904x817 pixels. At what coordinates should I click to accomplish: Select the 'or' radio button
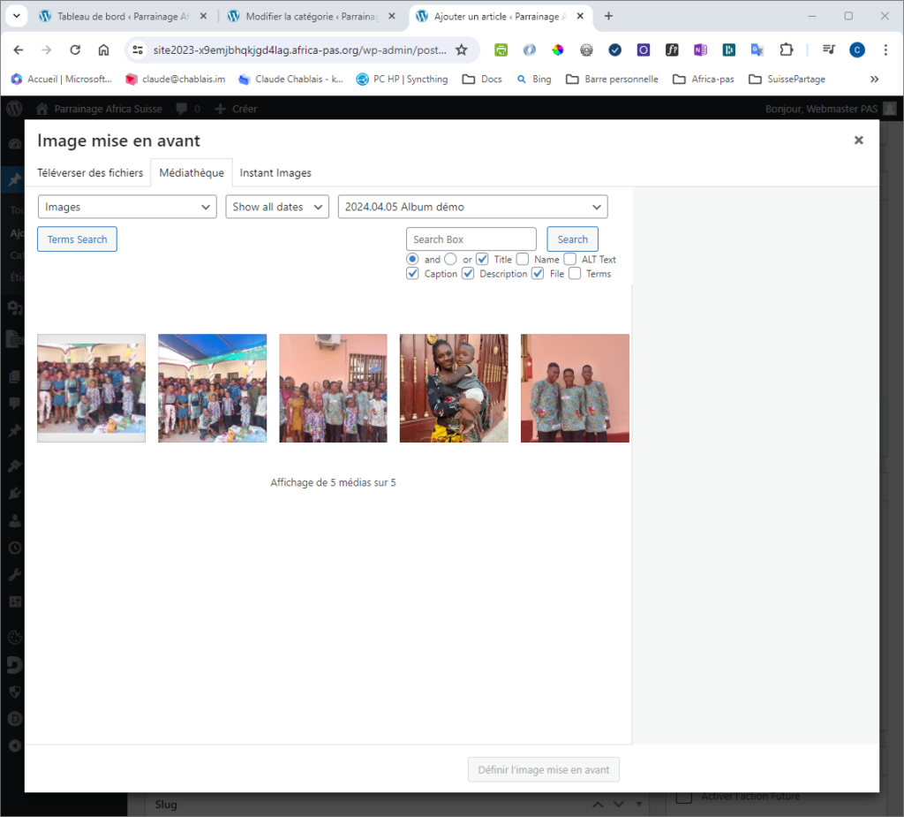450,260
